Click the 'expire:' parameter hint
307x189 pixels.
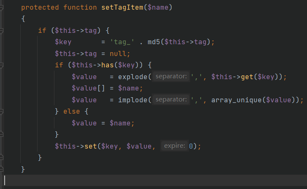click(x=174, y=146)
